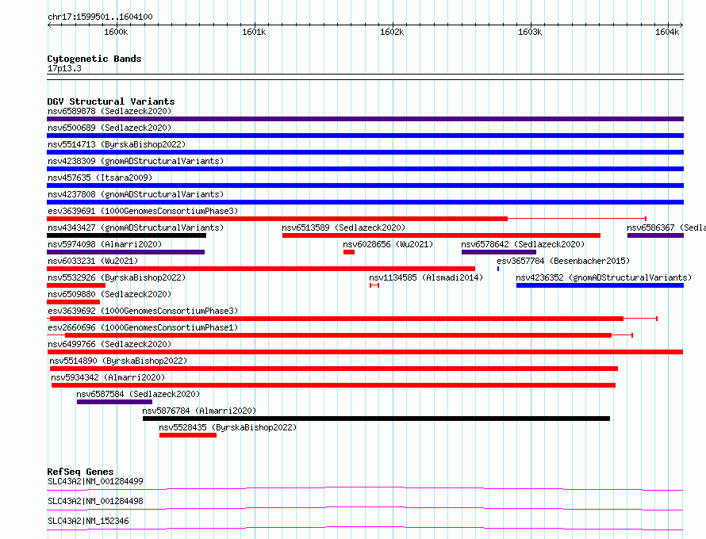The height and width of the screenshot is (539, 706).
Task: Open nsv6509880 (Sedlazeck2020) variant label
Action: click(x=109, y=294)
